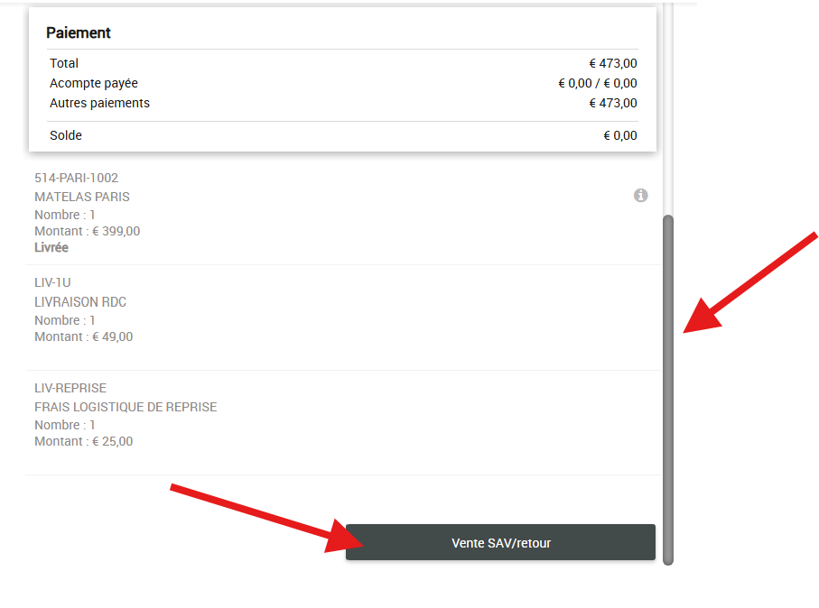Click FRAIS LOGISTIQUE DE REPRISE entry
Screen dimensions: 819x608
coord(126,407)
